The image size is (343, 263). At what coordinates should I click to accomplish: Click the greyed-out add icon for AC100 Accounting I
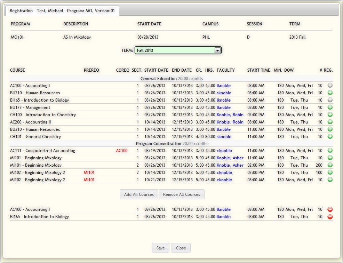tap(330, 85)
